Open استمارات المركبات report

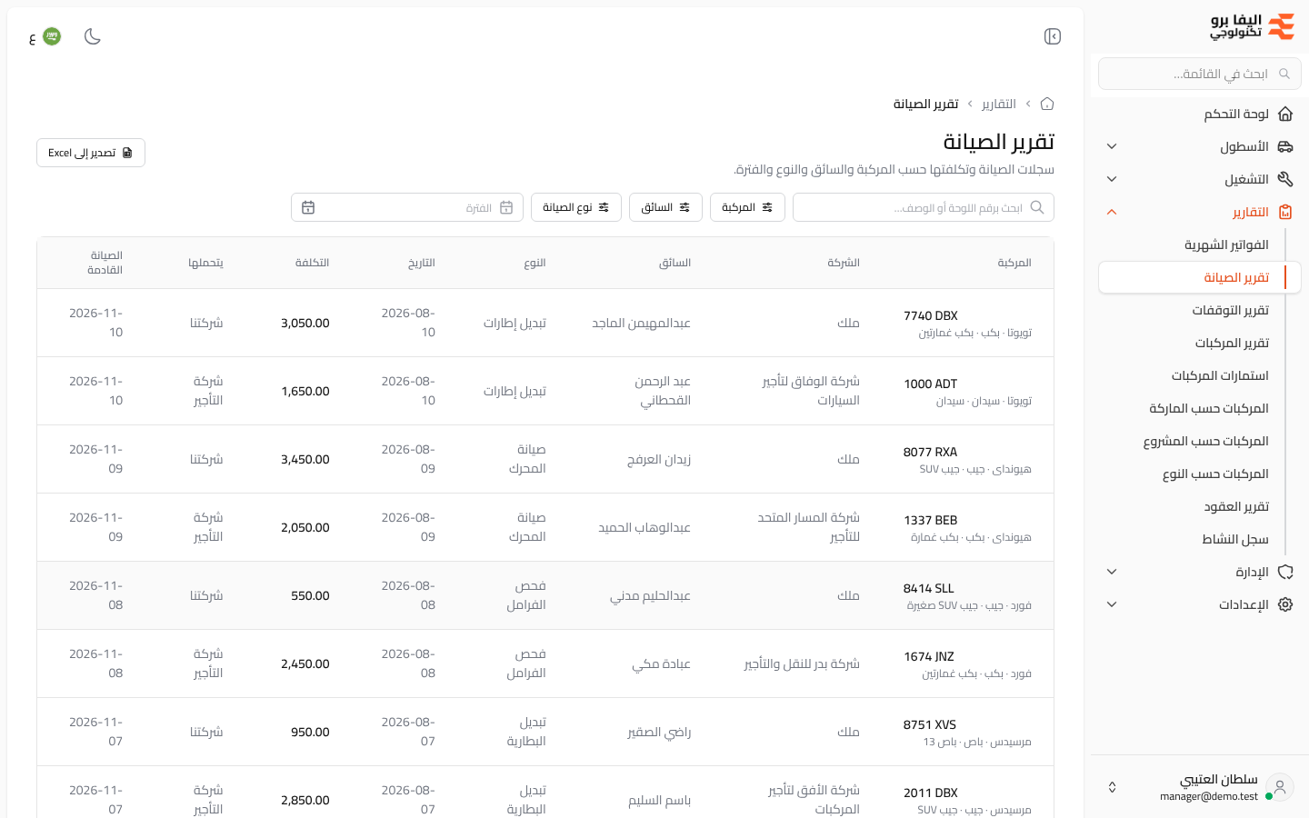(1220, 375)
